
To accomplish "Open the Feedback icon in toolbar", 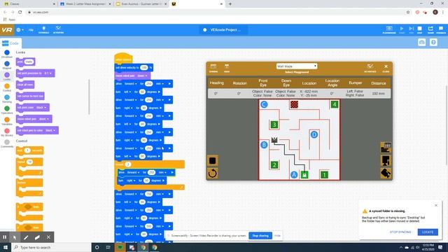I will [441, 29].
